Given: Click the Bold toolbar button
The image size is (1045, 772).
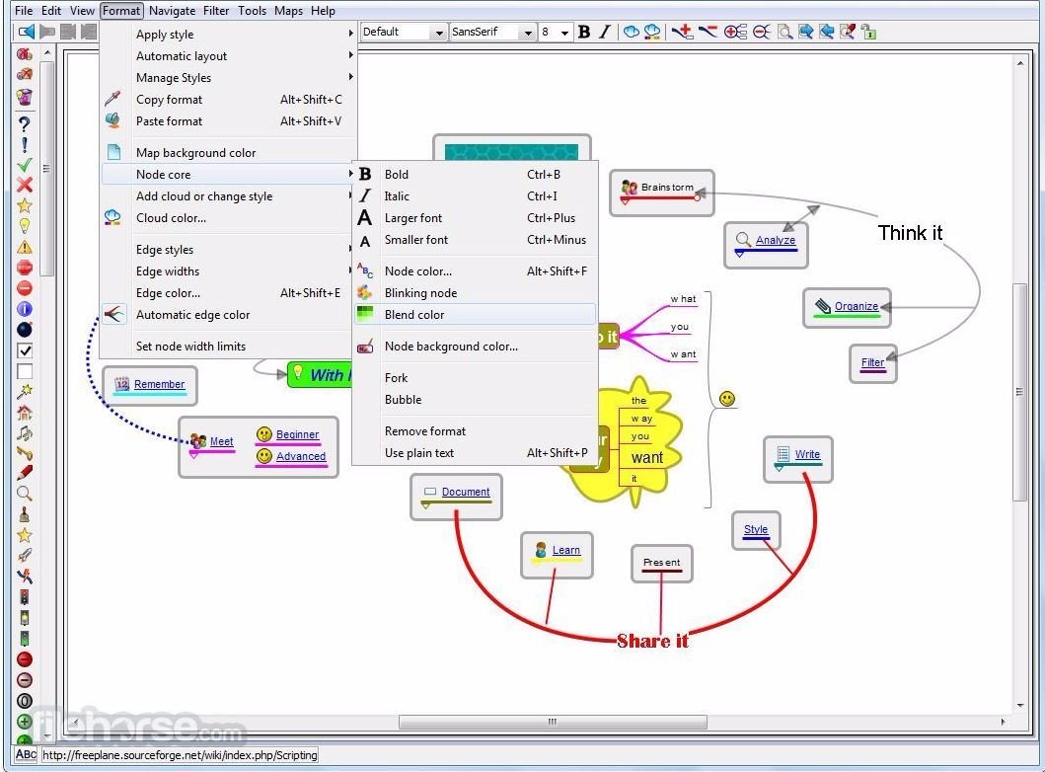Looking at the screenshot, I should coord(584,32).
